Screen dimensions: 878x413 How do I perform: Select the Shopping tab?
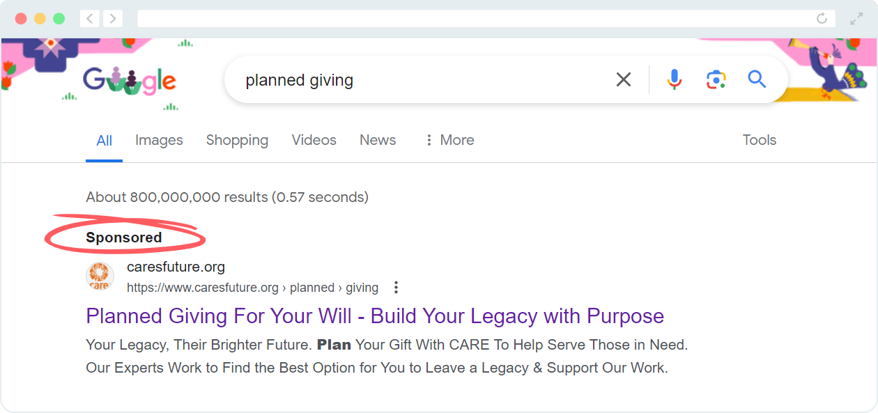237,140
